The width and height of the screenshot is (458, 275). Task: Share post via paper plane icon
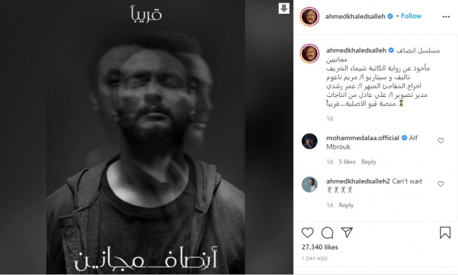click(x=347, y=232)
